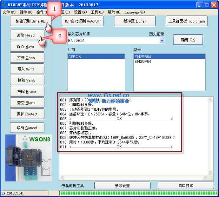Minimize the RT809F window
Viewport: 219px width, 197px height.
(x=200, y=5)
